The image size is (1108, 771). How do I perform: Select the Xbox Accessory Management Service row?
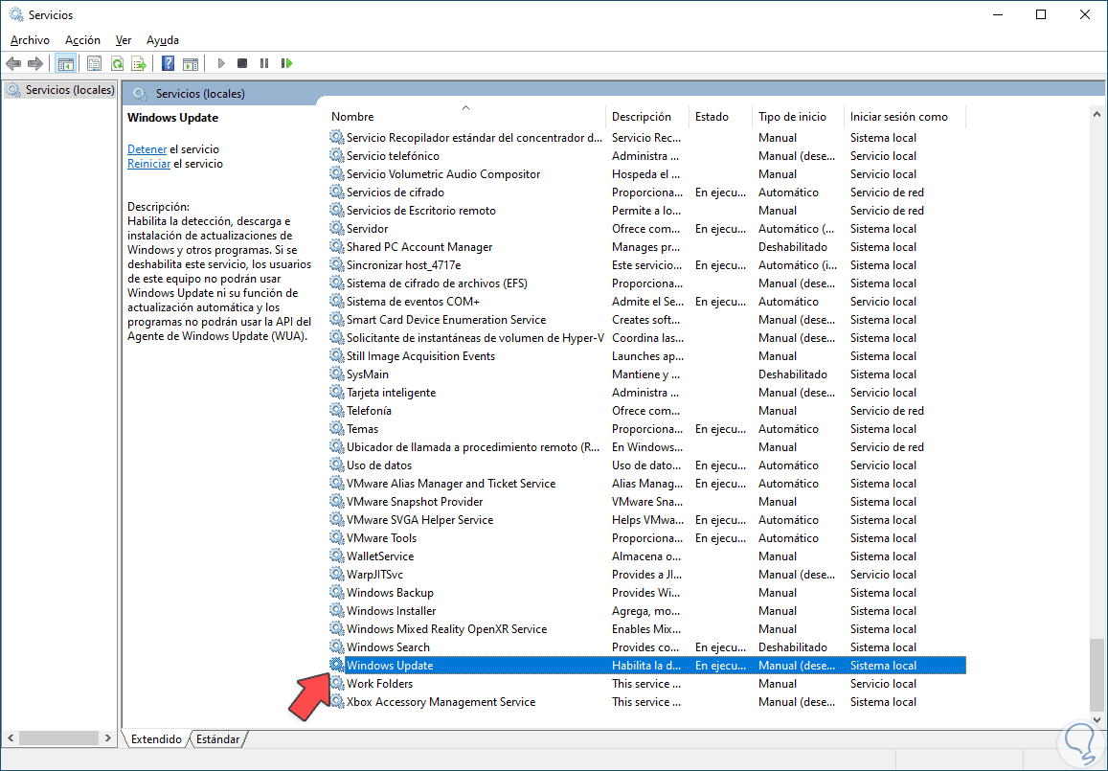pyautogui.click(x=647, y=702)
